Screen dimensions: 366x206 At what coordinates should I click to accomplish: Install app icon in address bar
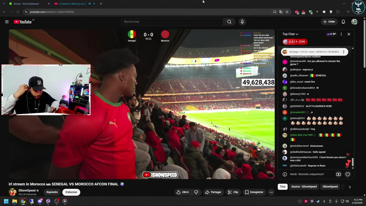tap(274, 12)
